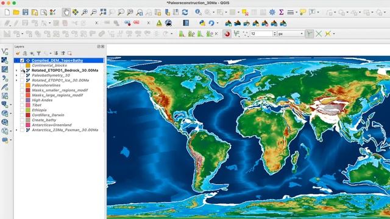Screen dimensions: 390x219
Task: Click Add WMS globe layer sidebar icon
Action: point(5,113)
